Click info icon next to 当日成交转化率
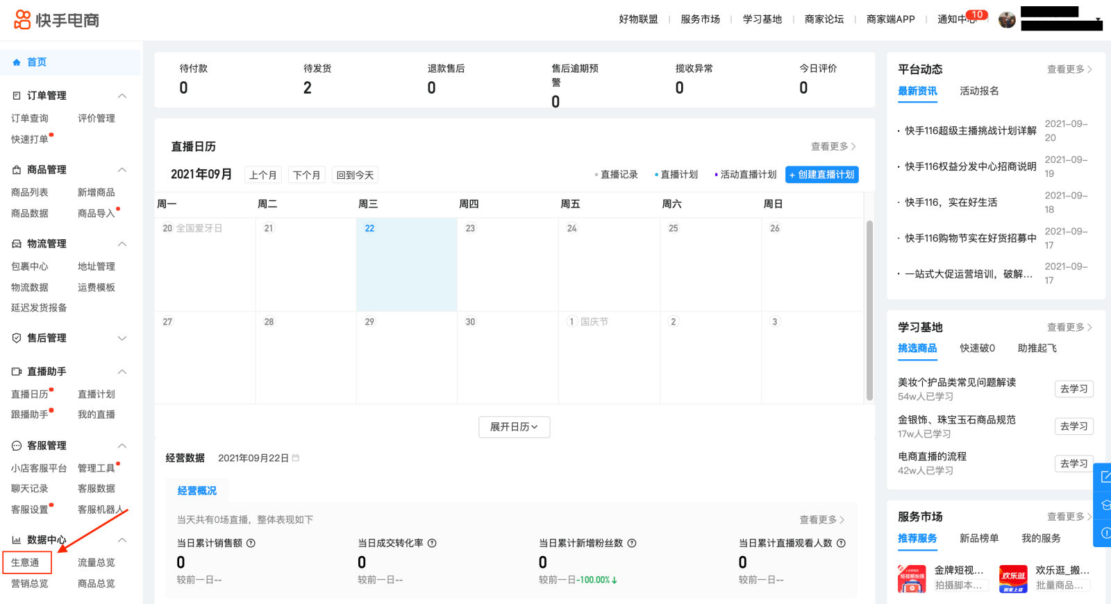 point(432,544)
